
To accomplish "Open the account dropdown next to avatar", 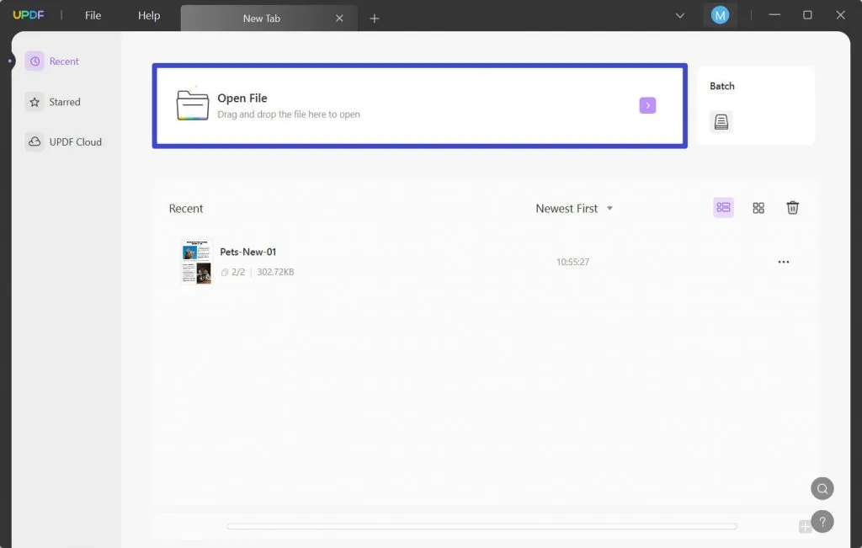I will click(679, 14).
